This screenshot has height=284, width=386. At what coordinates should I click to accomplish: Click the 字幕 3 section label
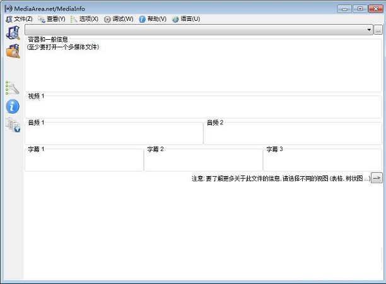click(274, 149)
